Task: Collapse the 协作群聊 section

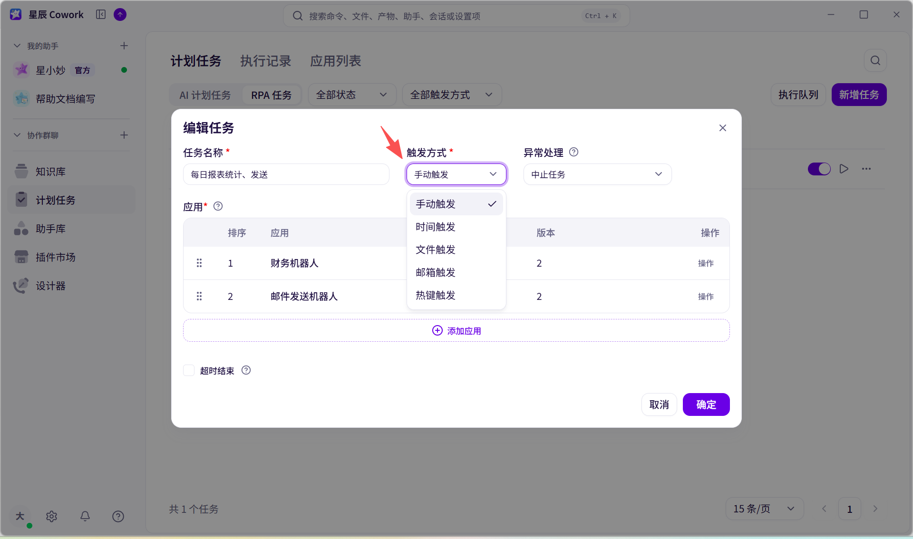Action: pyautogui.click(x=17, y=135)
